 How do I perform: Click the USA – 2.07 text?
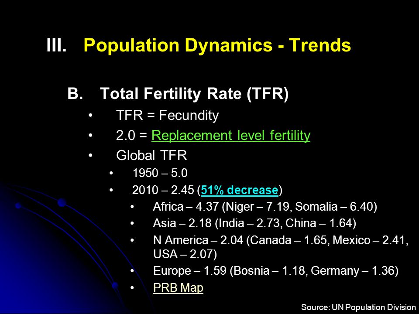click(x=185, y=254)
